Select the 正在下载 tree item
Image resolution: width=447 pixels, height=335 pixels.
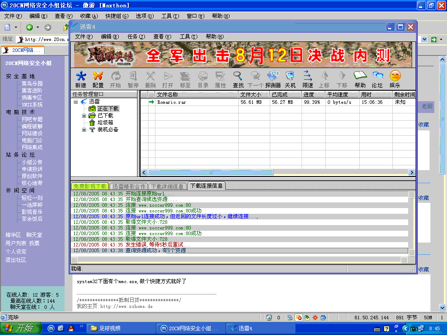tap(108, 109)
